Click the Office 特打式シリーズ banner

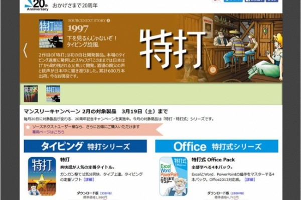217,146
